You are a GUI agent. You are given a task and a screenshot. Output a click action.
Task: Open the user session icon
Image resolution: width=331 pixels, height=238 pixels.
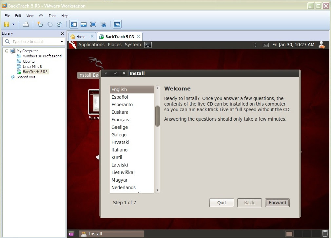pyautogui.click(x=322, y=45)
